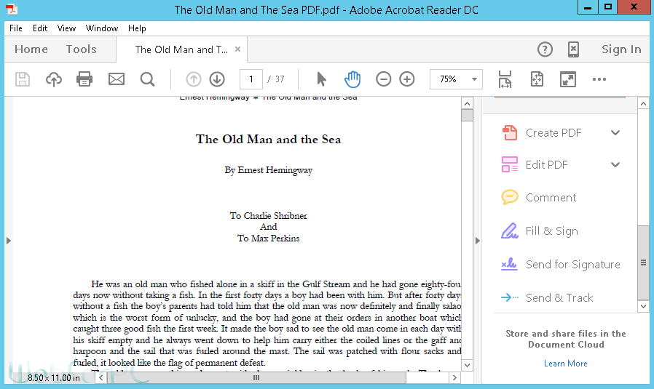Screen dimensions: 654x389
Task: Click the Send for Signature icon
Action: (510, 264)
